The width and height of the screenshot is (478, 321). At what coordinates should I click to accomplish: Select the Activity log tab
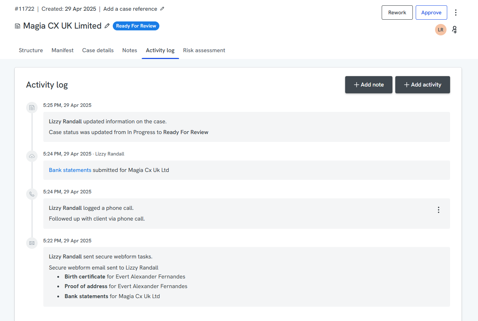(160, 50)
